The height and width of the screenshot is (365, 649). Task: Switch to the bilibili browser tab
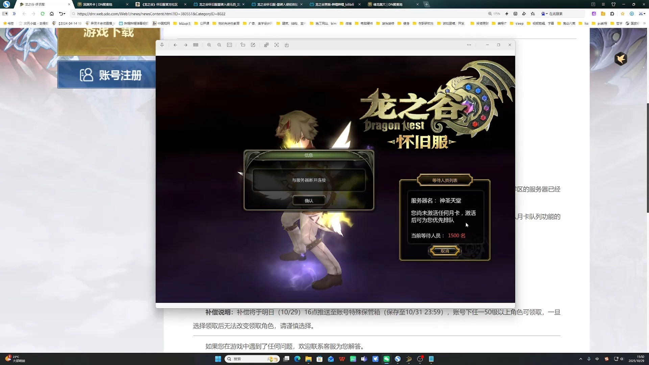pyautogui.click(x=335, y=4)
